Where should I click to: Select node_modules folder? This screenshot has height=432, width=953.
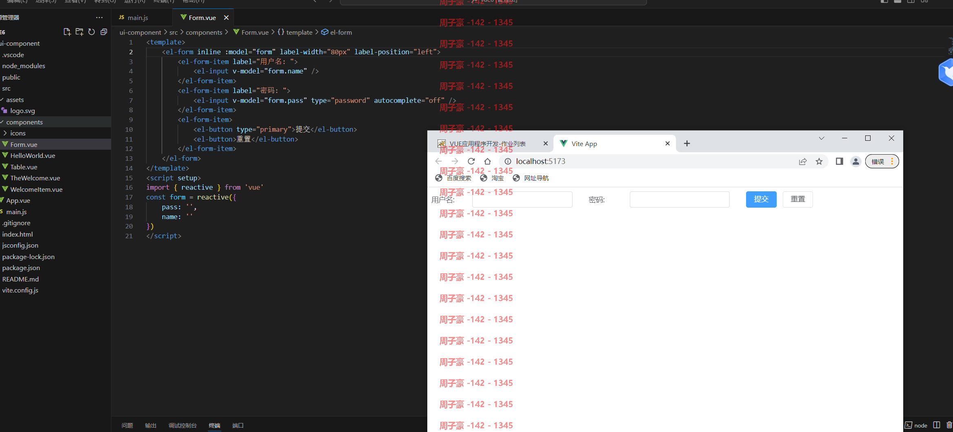pyautogui.click(x=24, y=66)
